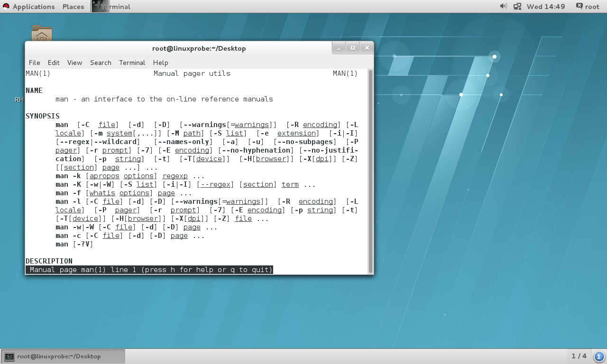Open the Help menu of the terminal

pyautogui.click(x=161, y=63)
